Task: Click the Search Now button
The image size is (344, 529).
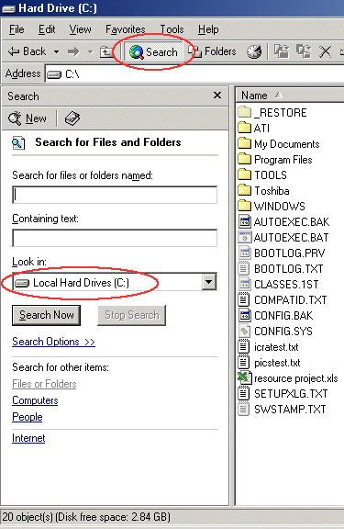Action: tap(46, 315)
